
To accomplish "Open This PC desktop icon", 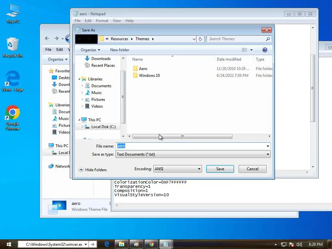I will tap(13, 14).
